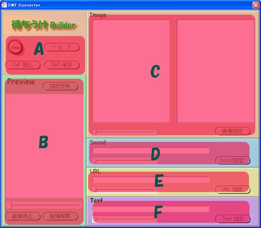Click the Sound text field
261x228 pixels.
click(x=151, y=150)
